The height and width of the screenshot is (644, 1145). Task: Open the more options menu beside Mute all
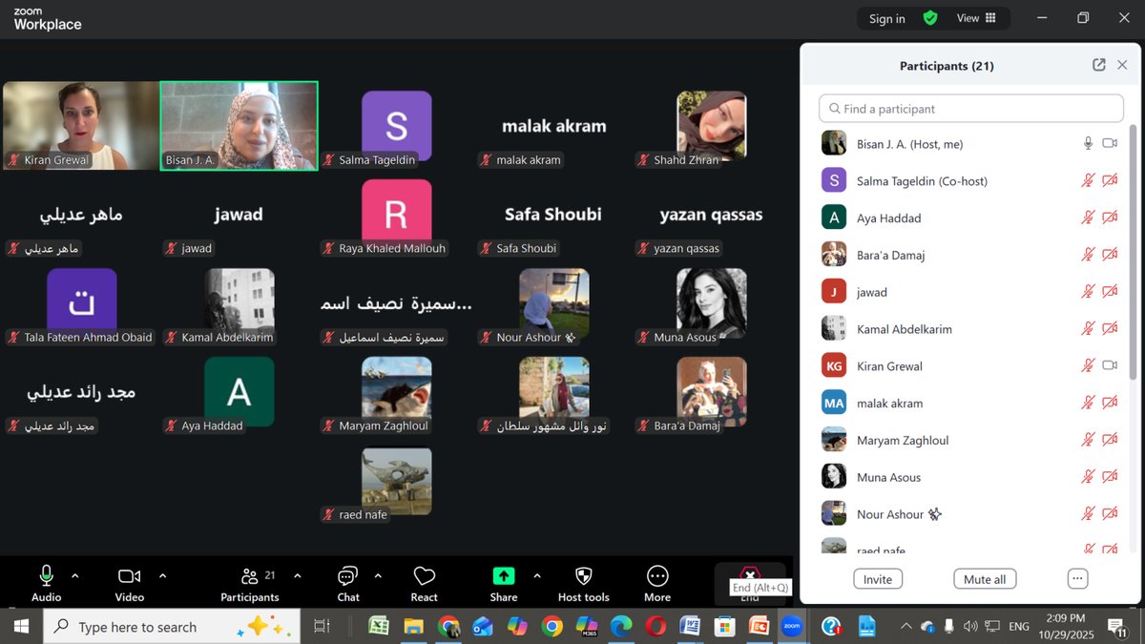point(1077,578)
